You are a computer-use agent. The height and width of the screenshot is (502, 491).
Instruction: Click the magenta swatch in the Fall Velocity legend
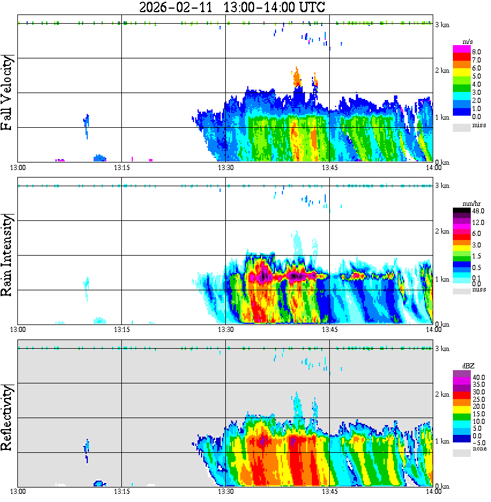(x=462, y=49)
